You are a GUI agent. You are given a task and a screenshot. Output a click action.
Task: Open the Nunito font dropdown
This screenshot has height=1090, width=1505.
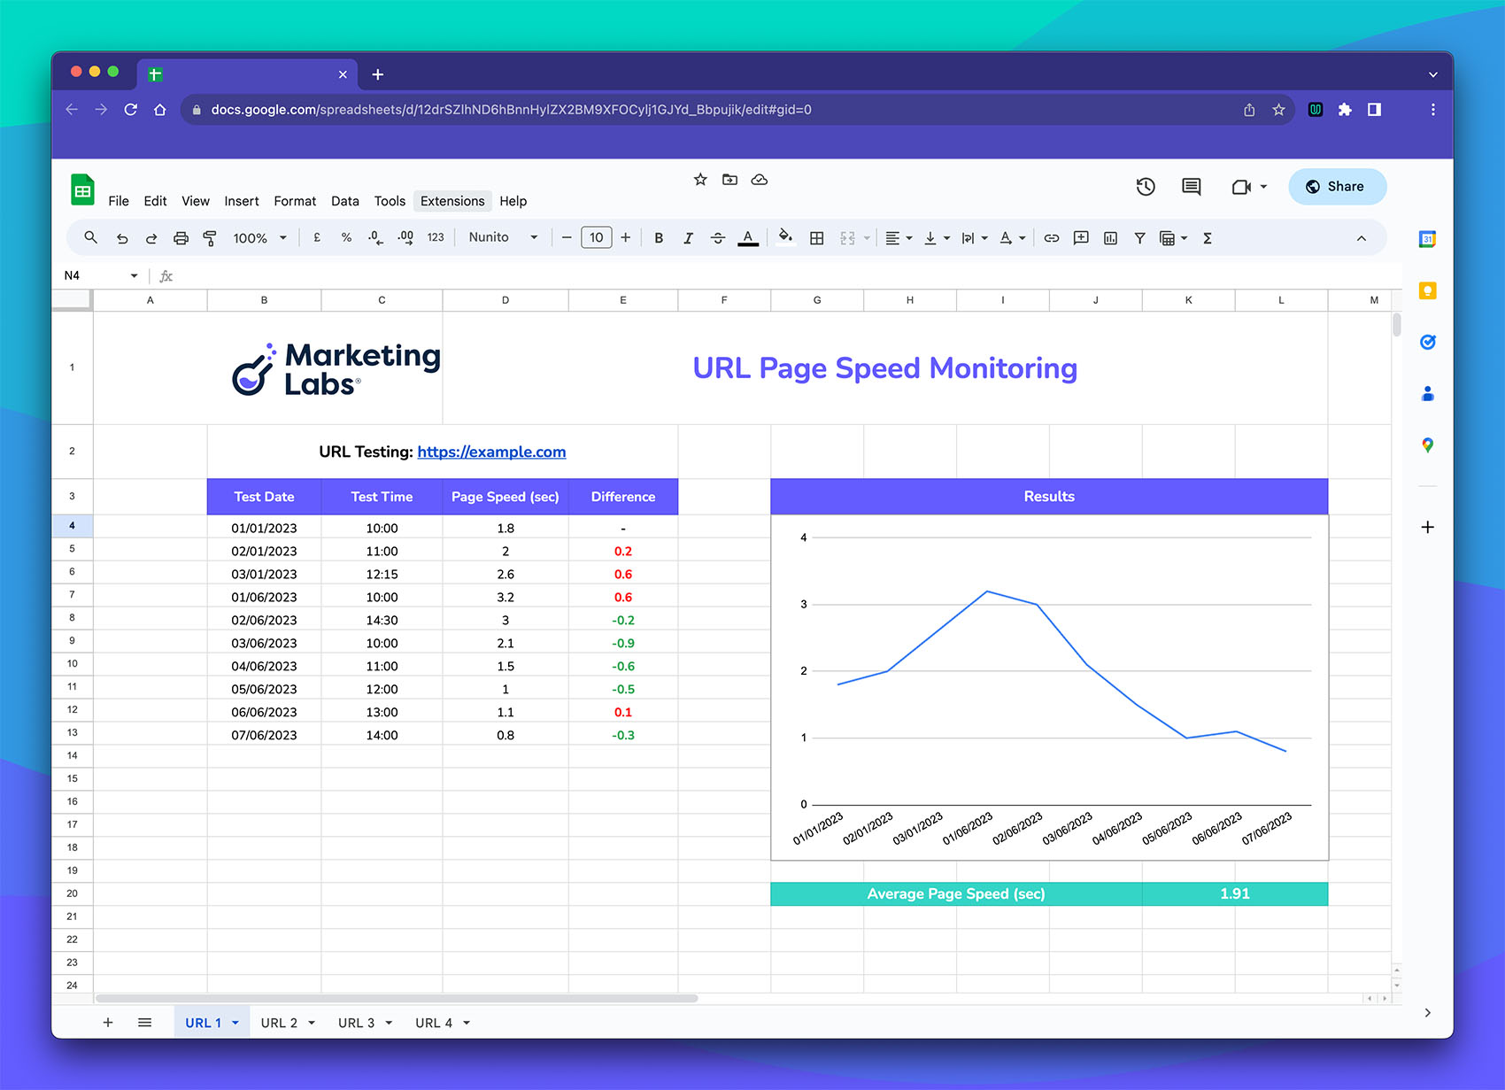(502, 237)
